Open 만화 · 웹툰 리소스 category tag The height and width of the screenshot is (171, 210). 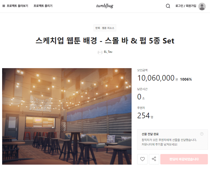[x=105, y=28]
